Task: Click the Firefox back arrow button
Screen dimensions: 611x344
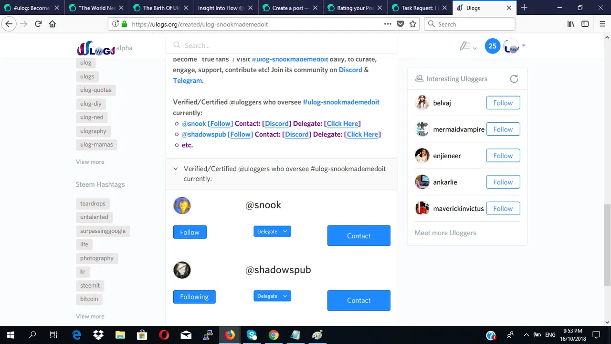Action: click(x=9, y=24)
